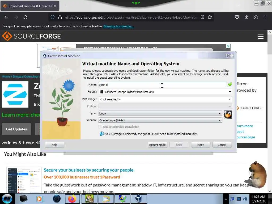Open the Firefox downloads panel
This screenshot has width=272, height=204.
246,17
